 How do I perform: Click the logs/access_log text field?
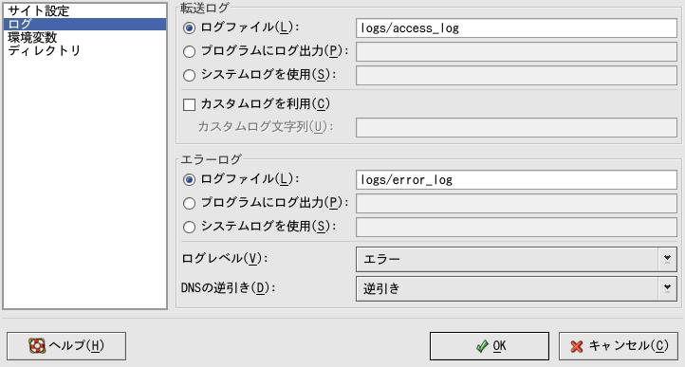pyautogui.click(x=516, y=28)
